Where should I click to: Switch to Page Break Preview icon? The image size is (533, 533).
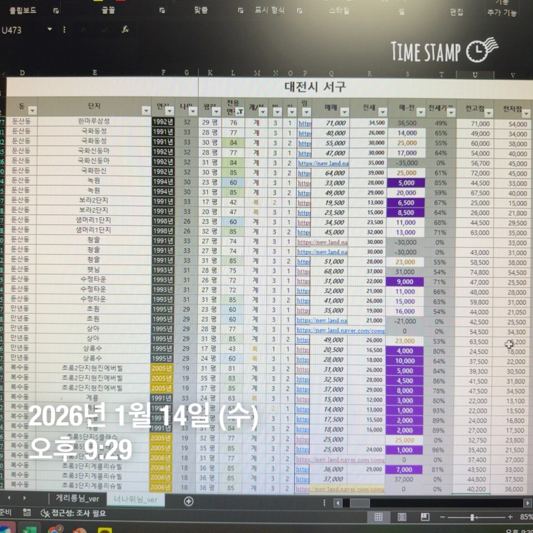(425, 517)
